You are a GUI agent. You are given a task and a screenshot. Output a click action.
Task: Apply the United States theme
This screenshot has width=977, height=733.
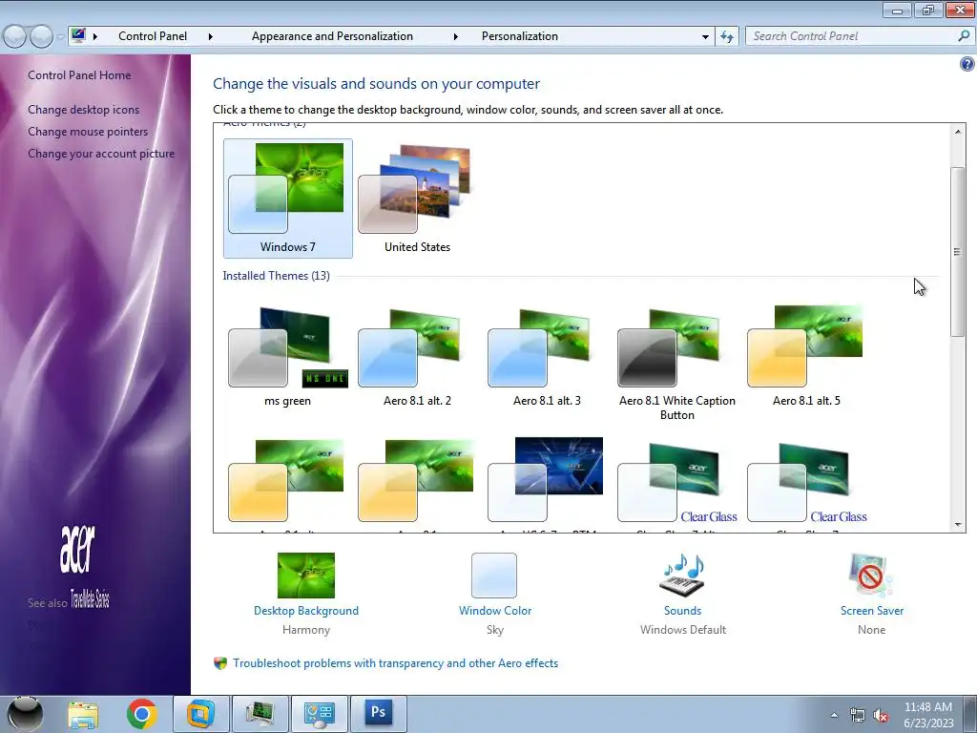tap(417, 199)
